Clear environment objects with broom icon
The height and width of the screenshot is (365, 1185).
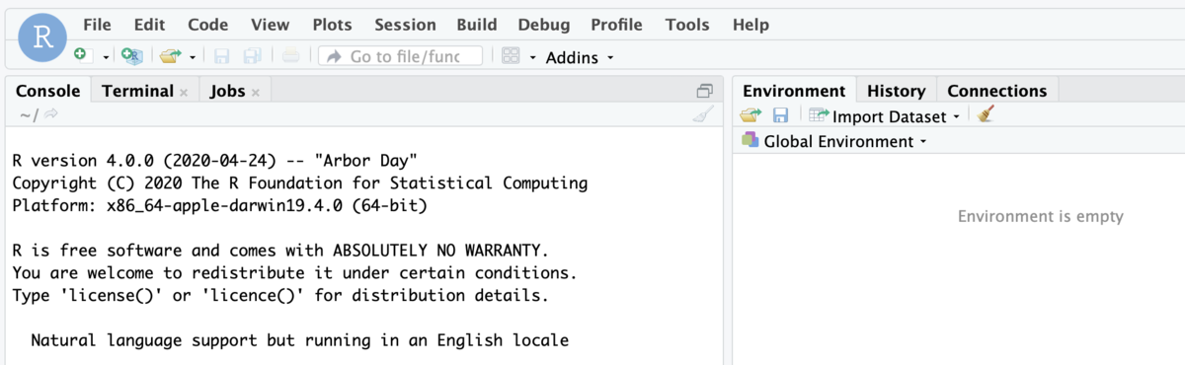[986, 115]
